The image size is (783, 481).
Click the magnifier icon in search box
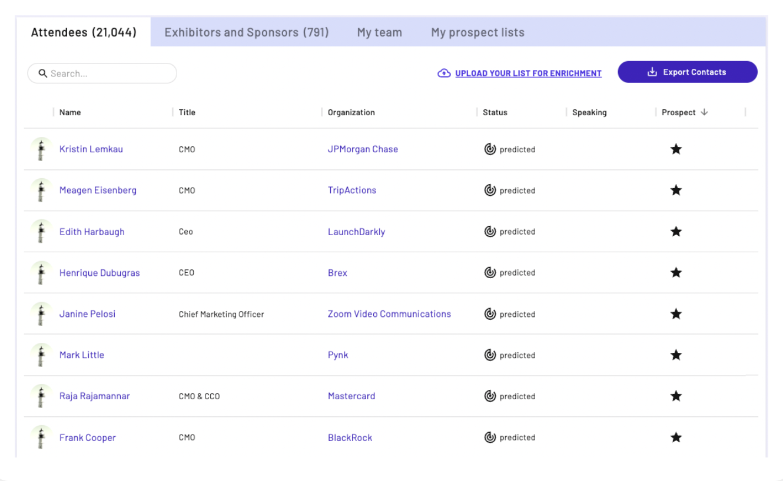tap(42, 74)
